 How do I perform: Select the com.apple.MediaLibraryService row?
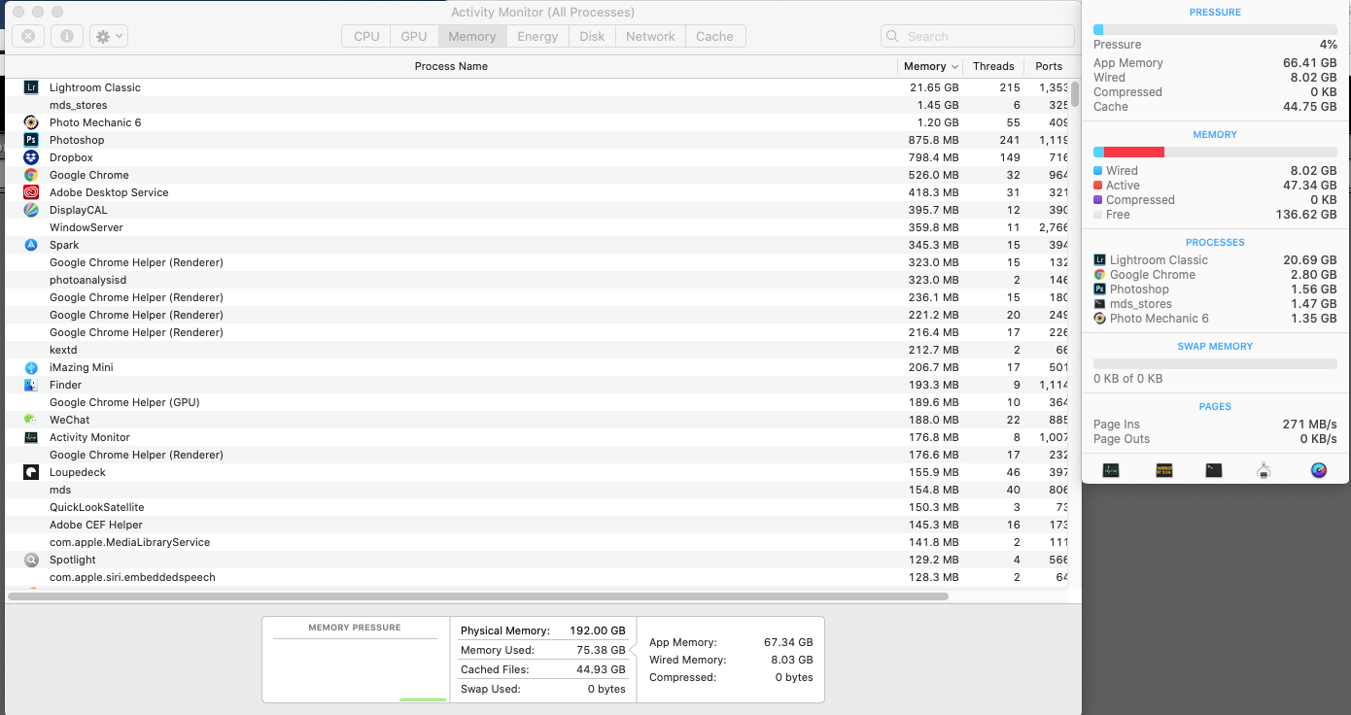[x=537, y=542]
